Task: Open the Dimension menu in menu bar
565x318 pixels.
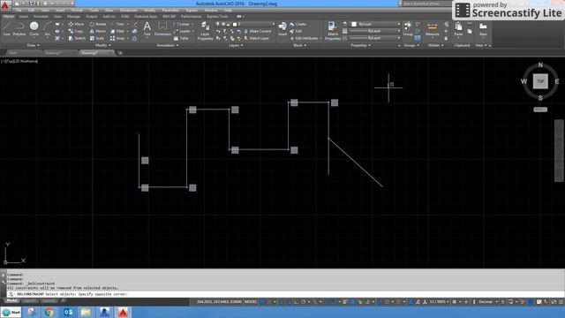Action: click(x=128, y=11)
